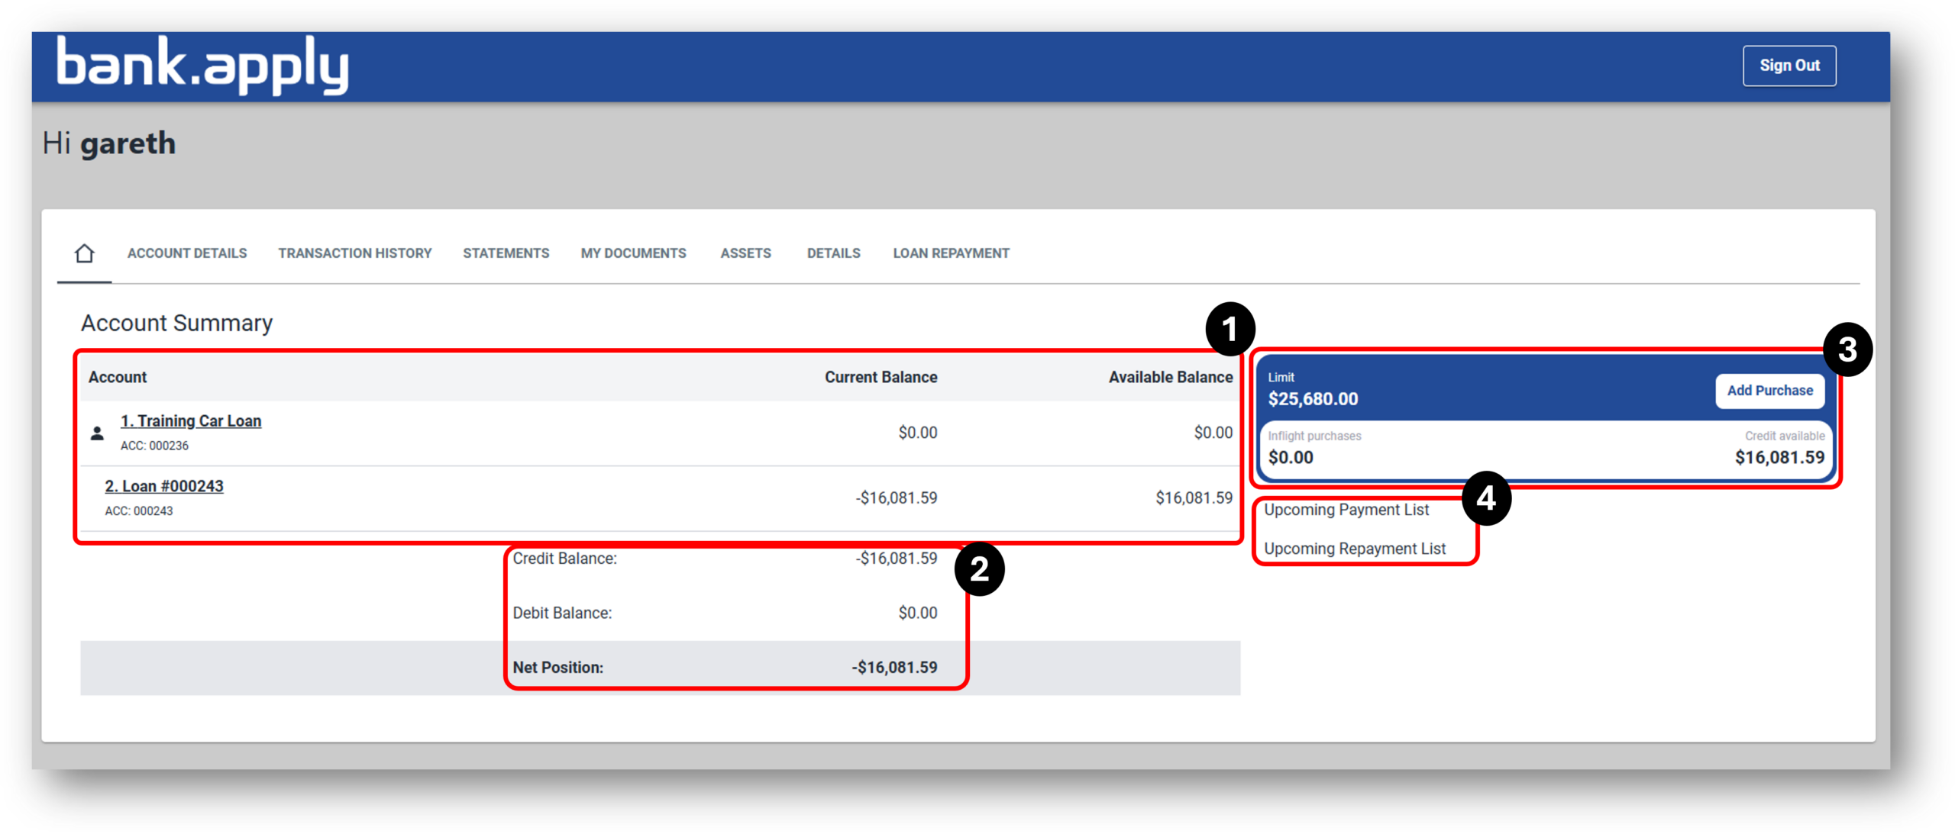Select the person icon beside Training Car Loan

(98, 432)
